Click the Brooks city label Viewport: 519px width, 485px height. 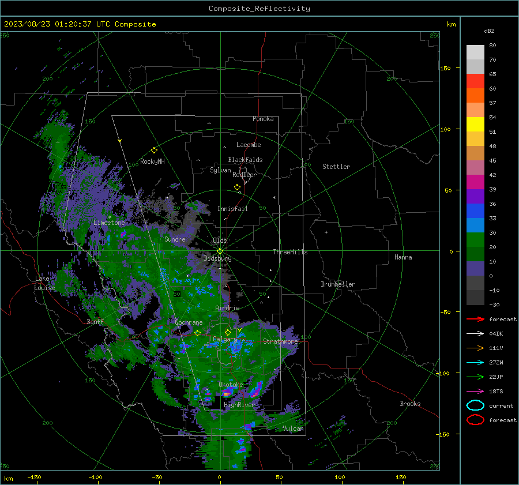(410, 404)
